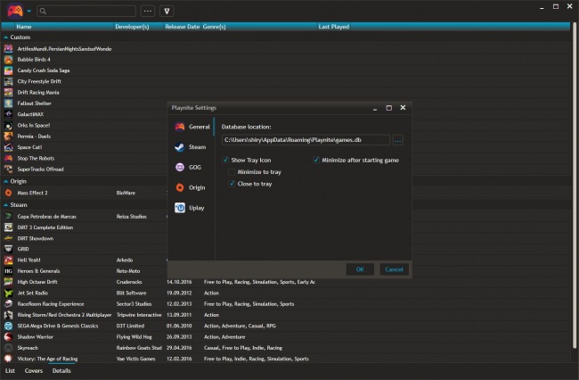Viewport: 579px width, 380px height.
Task: Collapse the Origin group
Action: tap(5, 181)
